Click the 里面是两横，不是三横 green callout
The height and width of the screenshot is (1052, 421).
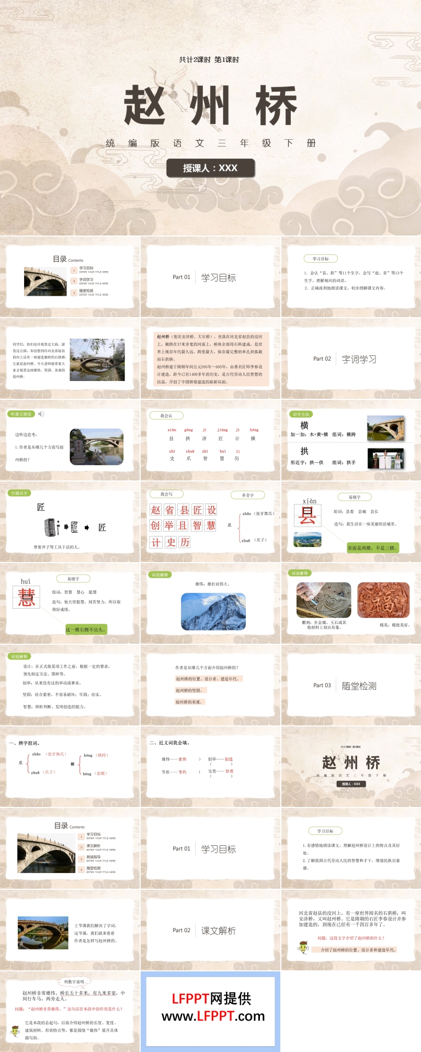coord(373,547)
